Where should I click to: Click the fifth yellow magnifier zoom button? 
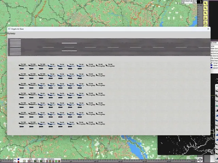pyautogui.click(x=205, y=23)
